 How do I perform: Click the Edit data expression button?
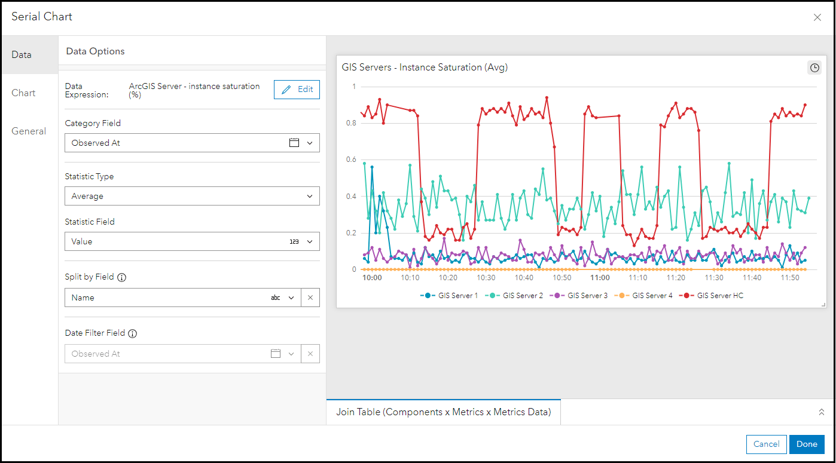(x=297, y=89)
